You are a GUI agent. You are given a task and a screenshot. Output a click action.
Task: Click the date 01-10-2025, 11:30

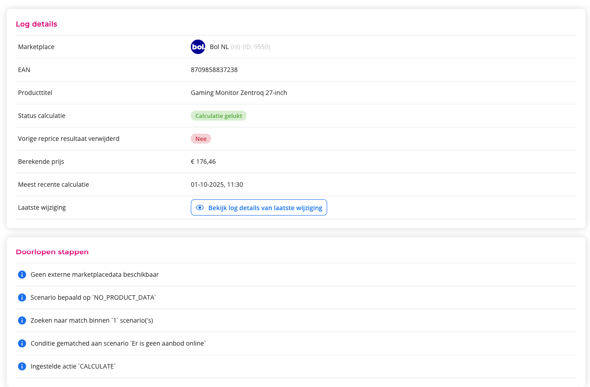point(217,184)
